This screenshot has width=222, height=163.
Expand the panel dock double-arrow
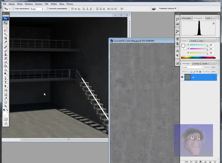point(179,14)
